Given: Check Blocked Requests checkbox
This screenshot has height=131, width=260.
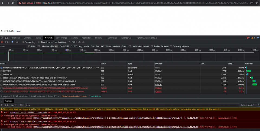Looking at the screenshot, I should click(152, 46).
